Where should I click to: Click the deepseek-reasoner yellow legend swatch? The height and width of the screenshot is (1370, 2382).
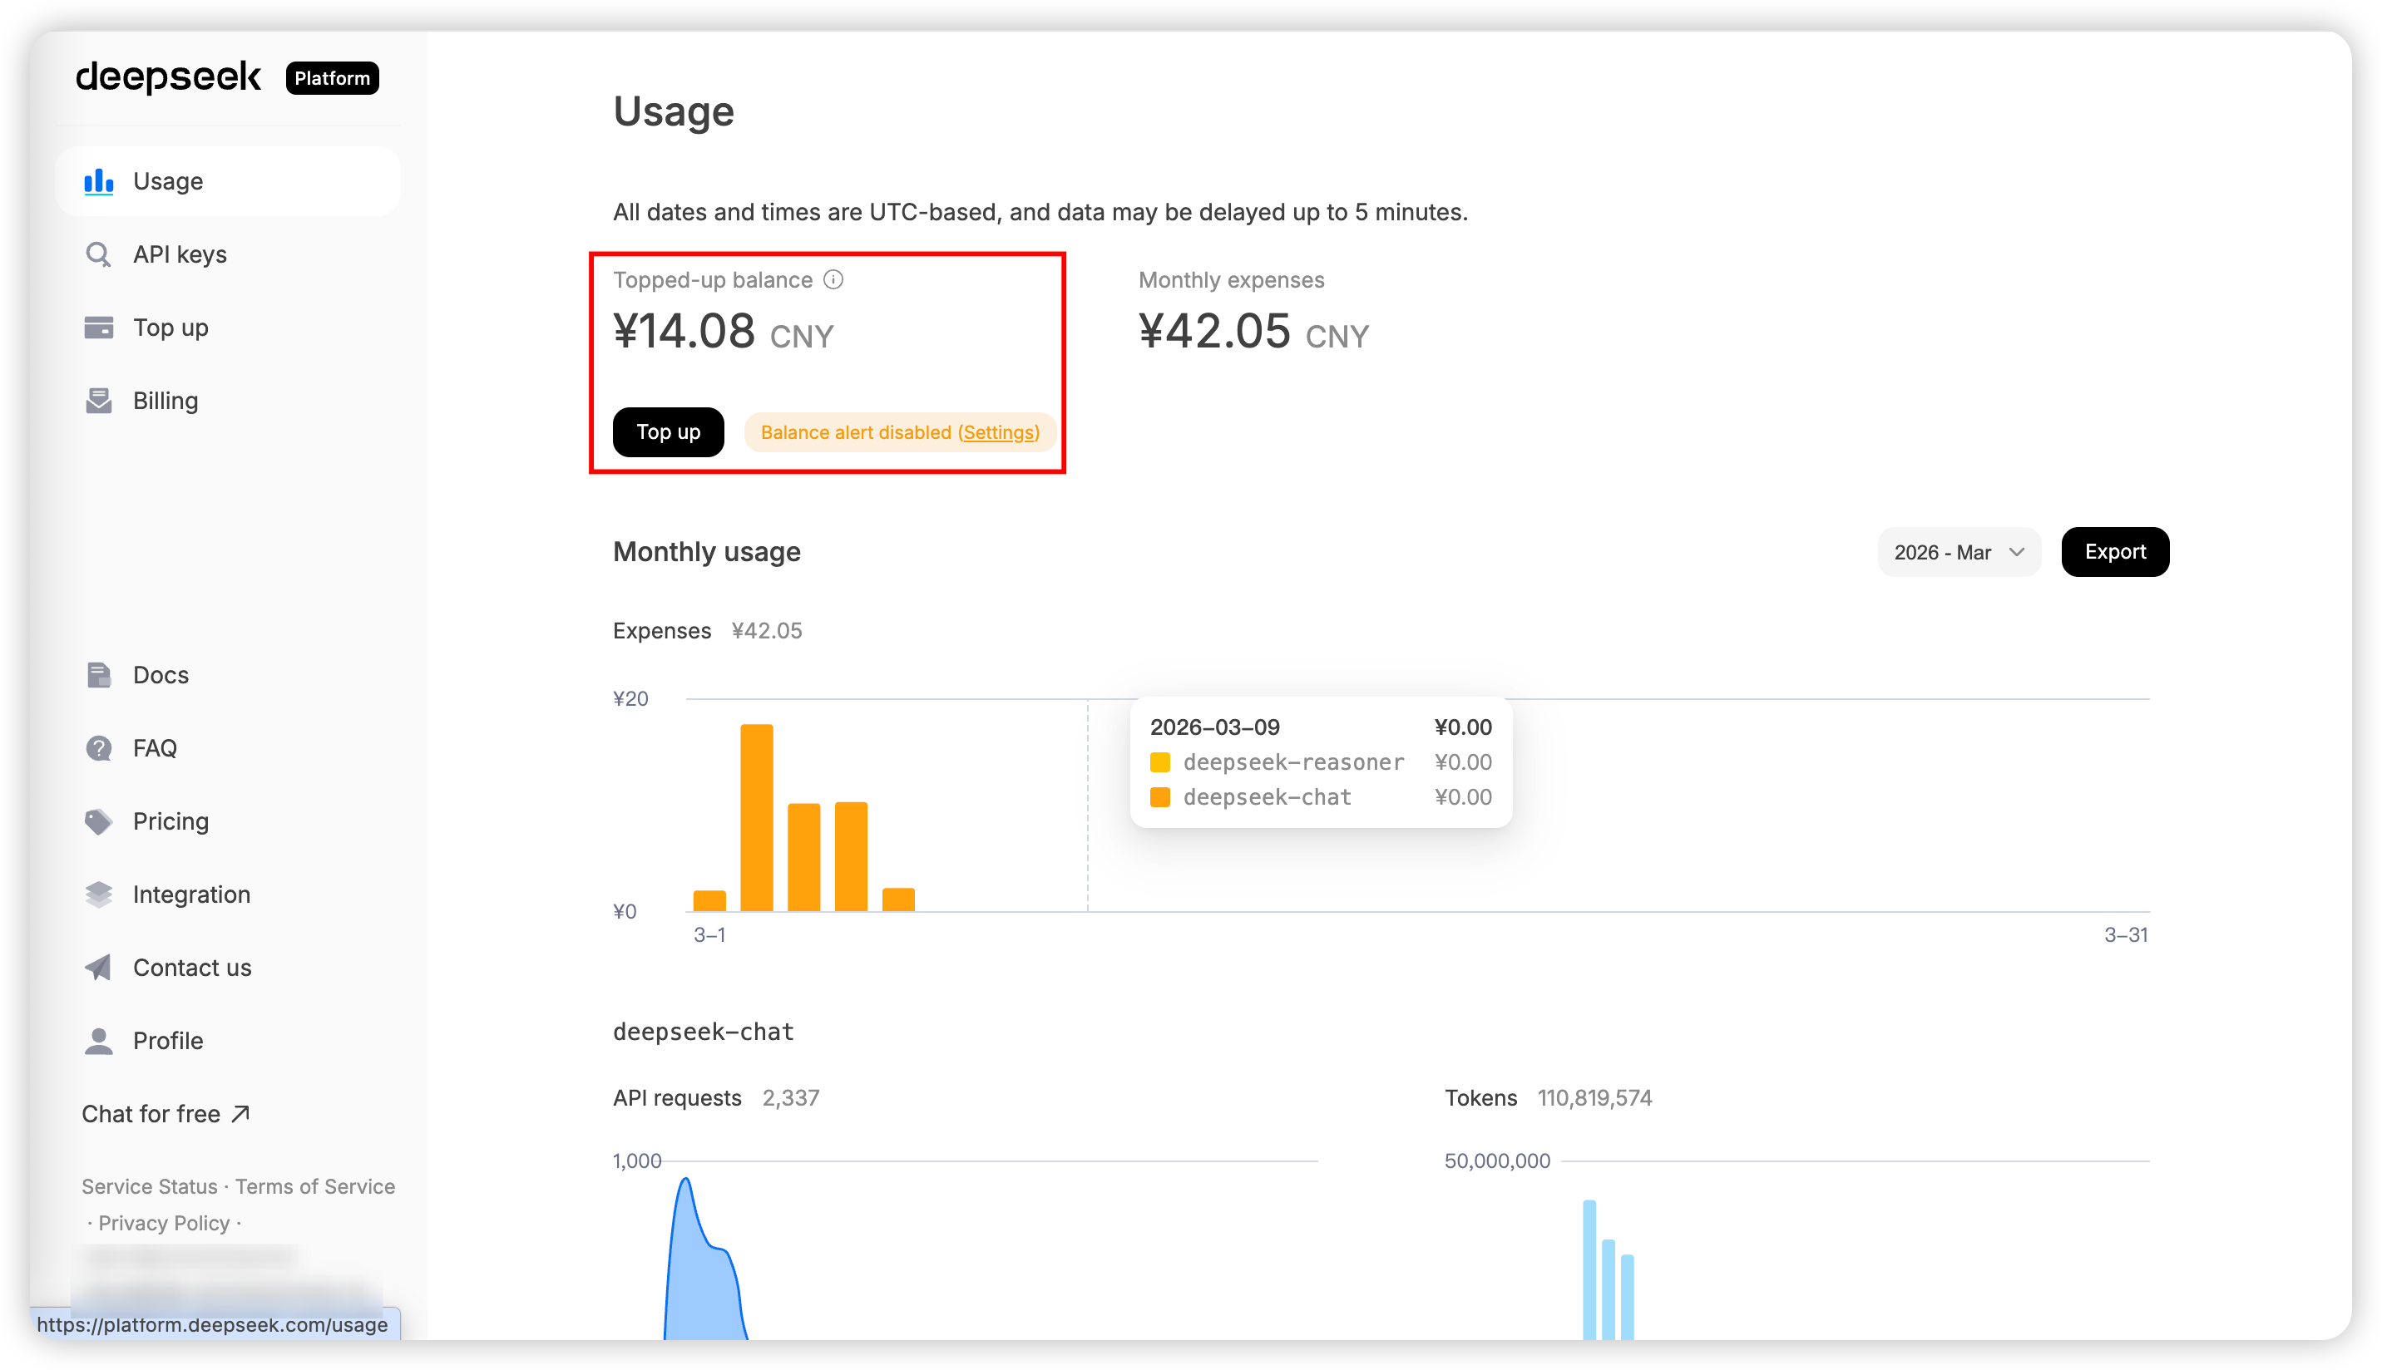[1159, 762]
